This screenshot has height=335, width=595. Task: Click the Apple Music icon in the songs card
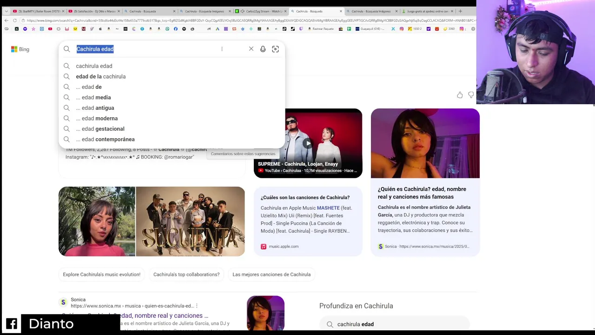(264, 247)
